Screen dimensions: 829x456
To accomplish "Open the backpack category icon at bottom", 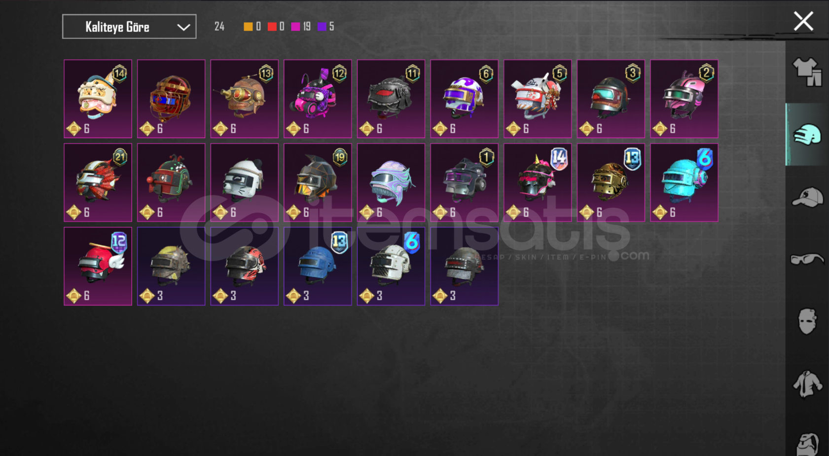I will point(808,444).
